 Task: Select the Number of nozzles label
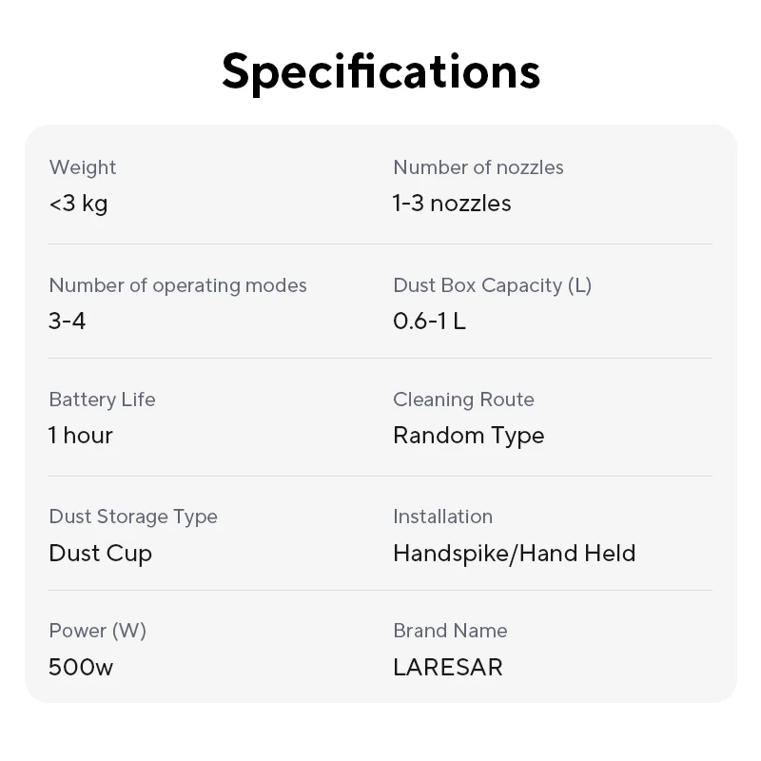point(478,167)
